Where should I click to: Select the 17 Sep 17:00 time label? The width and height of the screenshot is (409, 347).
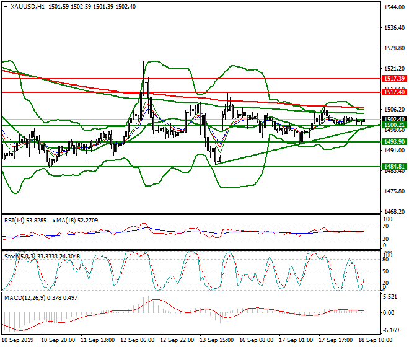point(336,340)
